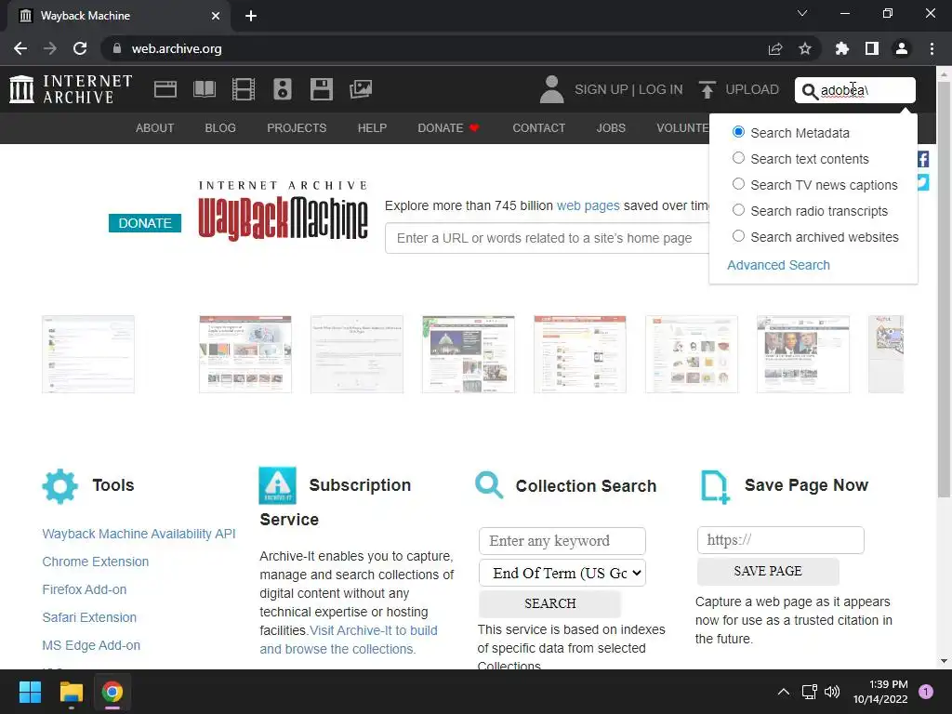
Task: Open the Chrome three-dot menu
Action: pos(932,48)
